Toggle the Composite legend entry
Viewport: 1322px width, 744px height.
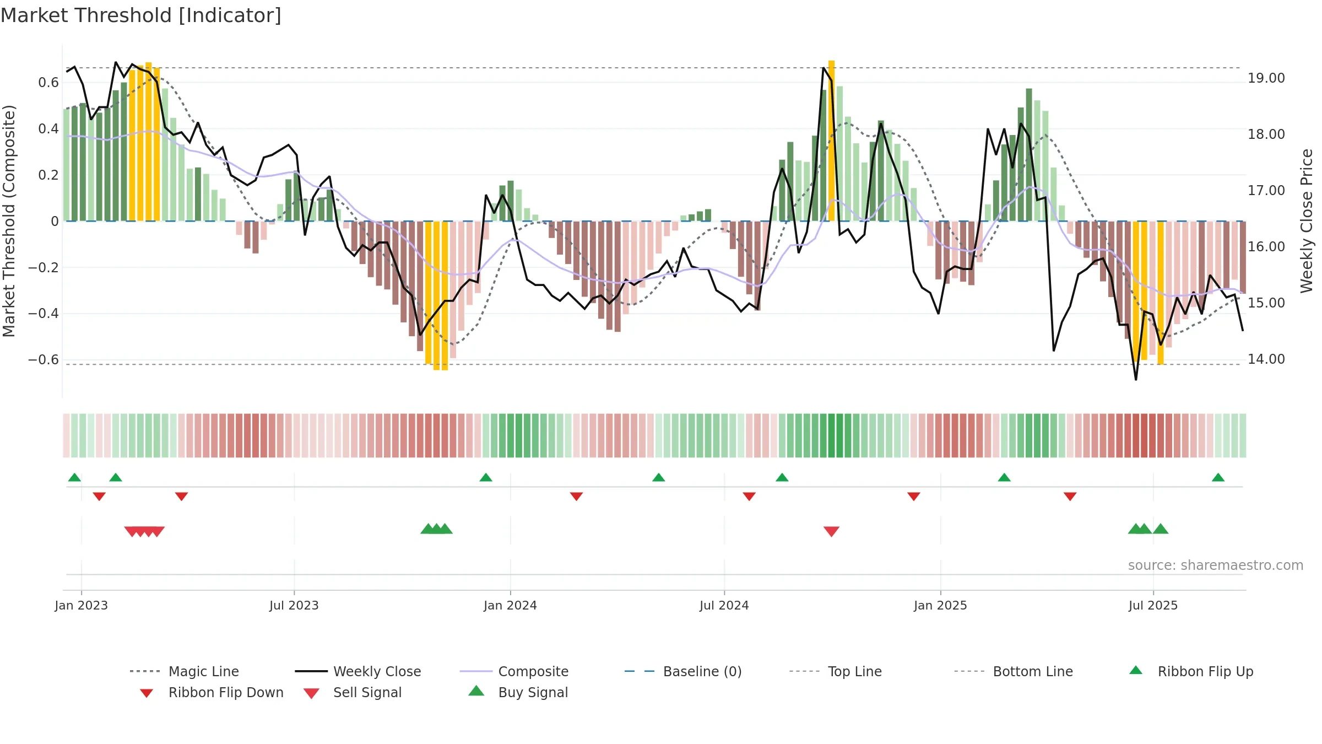coord(514,671)
